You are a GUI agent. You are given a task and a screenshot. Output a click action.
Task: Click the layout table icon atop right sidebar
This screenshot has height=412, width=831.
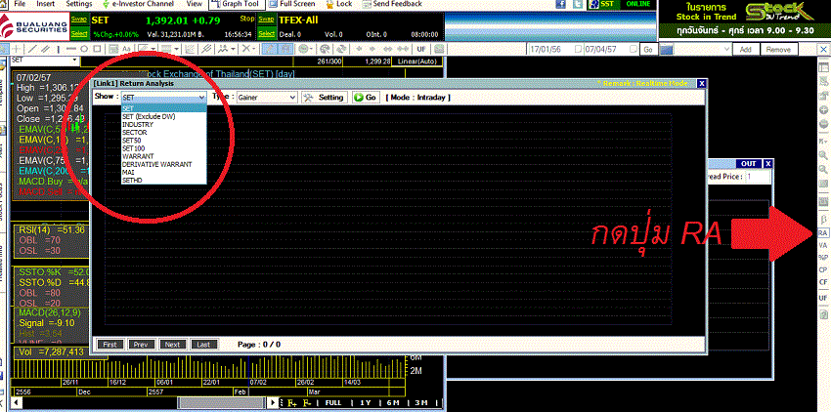823,67
